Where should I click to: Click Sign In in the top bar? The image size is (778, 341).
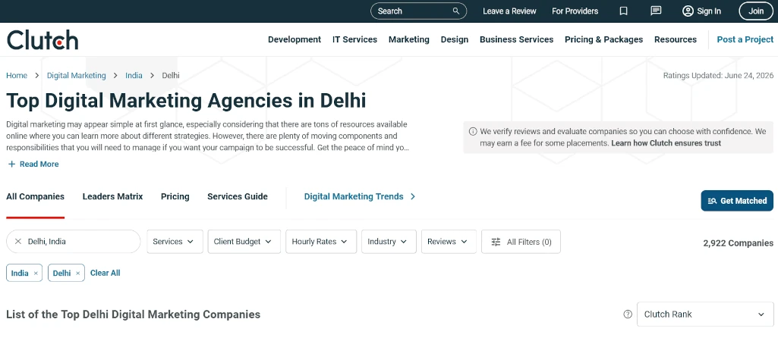click(702, 11)
